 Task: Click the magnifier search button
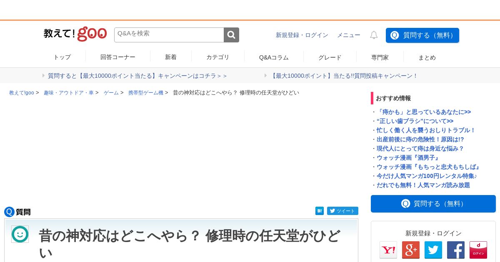[x=232, y=35]
